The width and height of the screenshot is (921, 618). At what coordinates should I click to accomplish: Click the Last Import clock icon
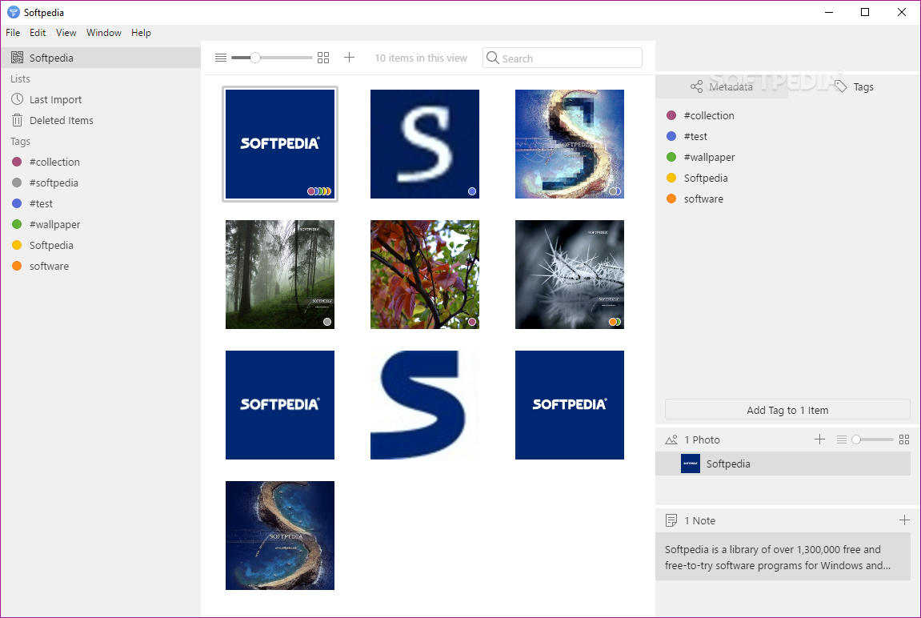(18, 99)
